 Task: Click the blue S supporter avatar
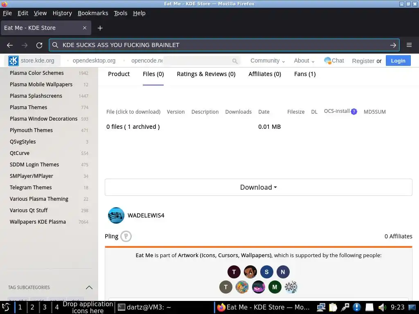[266, 272]
